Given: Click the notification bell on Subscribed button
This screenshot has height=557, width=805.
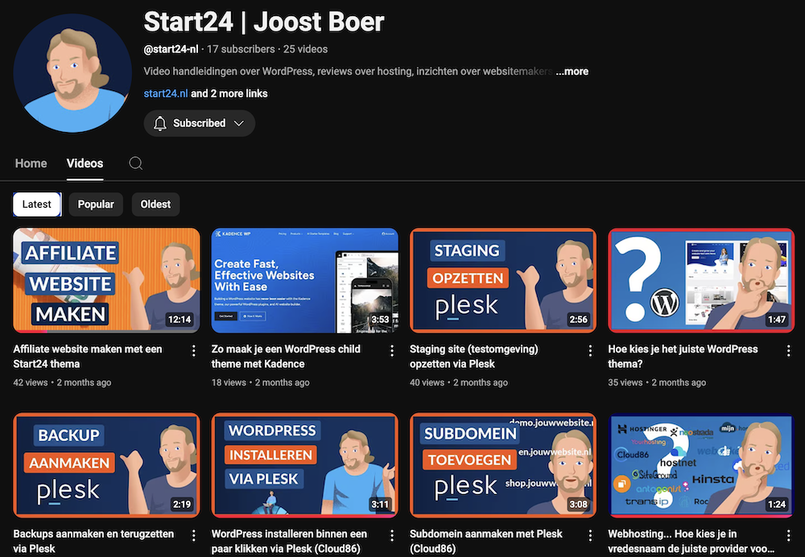Looking at the screenshot, I should click(x=160, y=123).
